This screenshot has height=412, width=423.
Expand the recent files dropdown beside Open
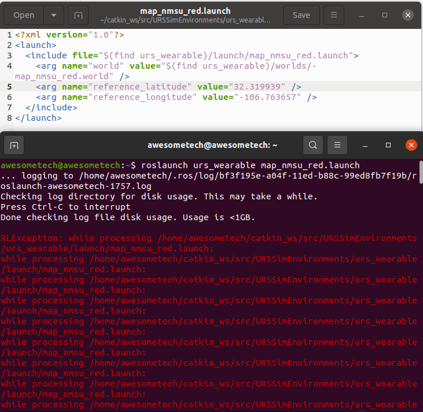coord(54,15)
